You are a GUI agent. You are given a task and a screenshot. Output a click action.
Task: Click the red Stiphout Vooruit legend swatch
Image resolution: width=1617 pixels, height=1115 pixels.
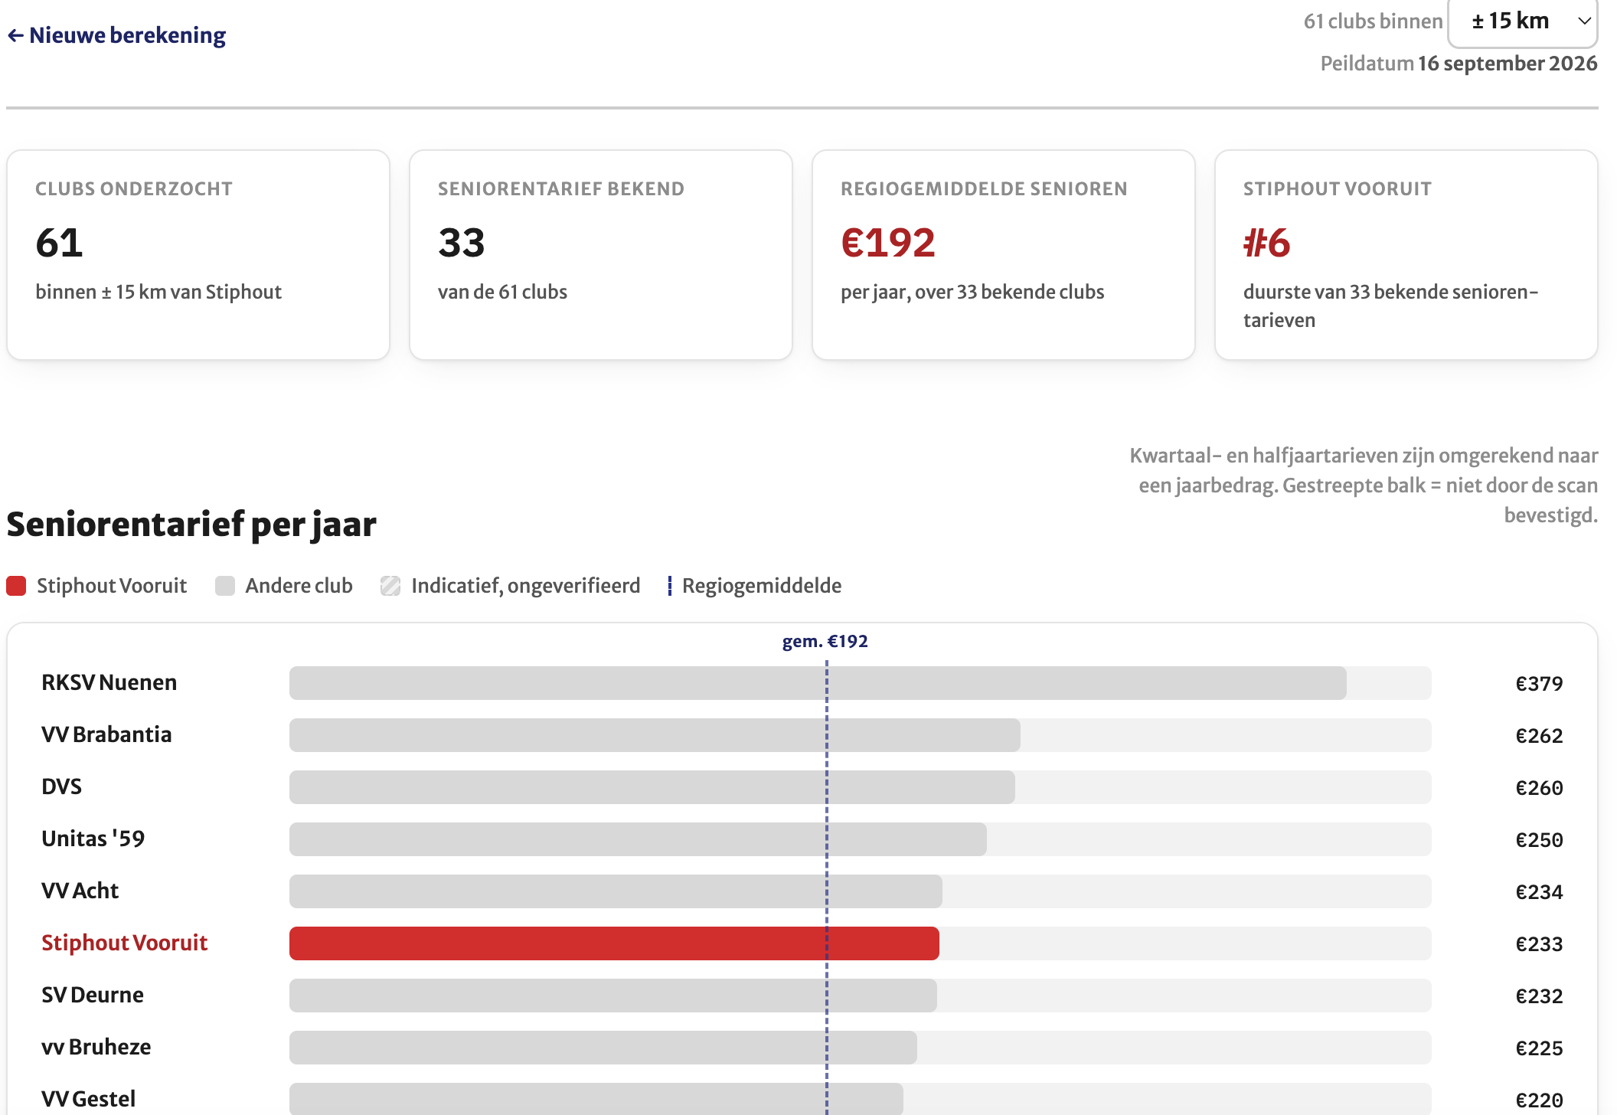click(16, 586)
